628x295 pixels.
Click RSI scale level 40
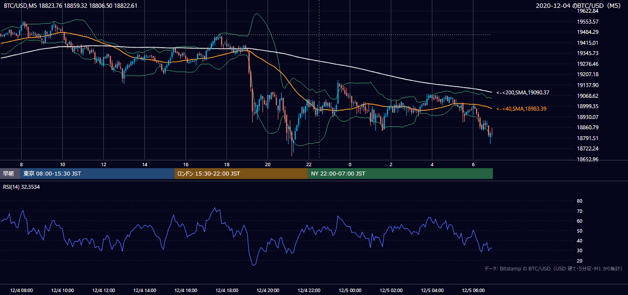point(579,240)
